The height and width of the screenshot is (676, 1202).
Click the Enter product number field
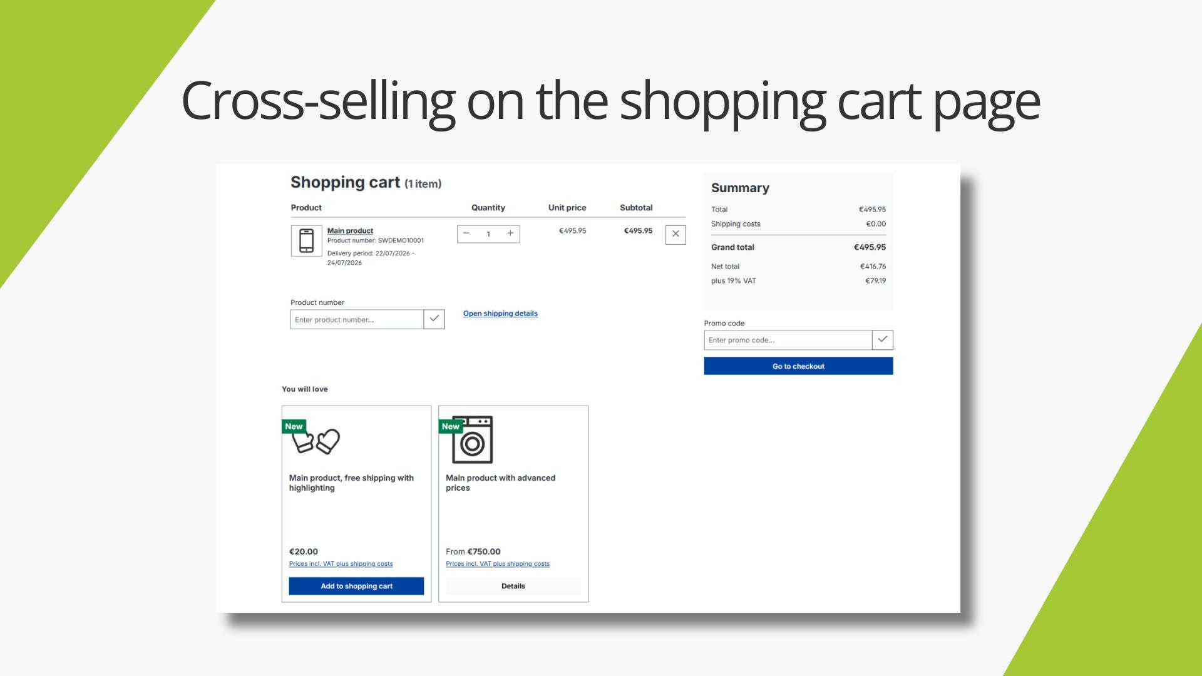pyautogui.click(x=357, y=319)
